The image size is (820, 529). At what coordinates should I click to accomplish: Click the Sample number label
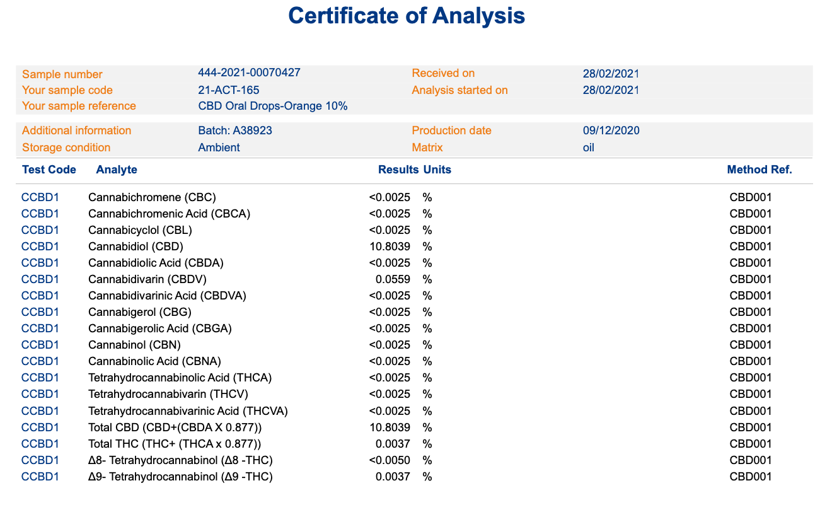[x=62, y=74]
